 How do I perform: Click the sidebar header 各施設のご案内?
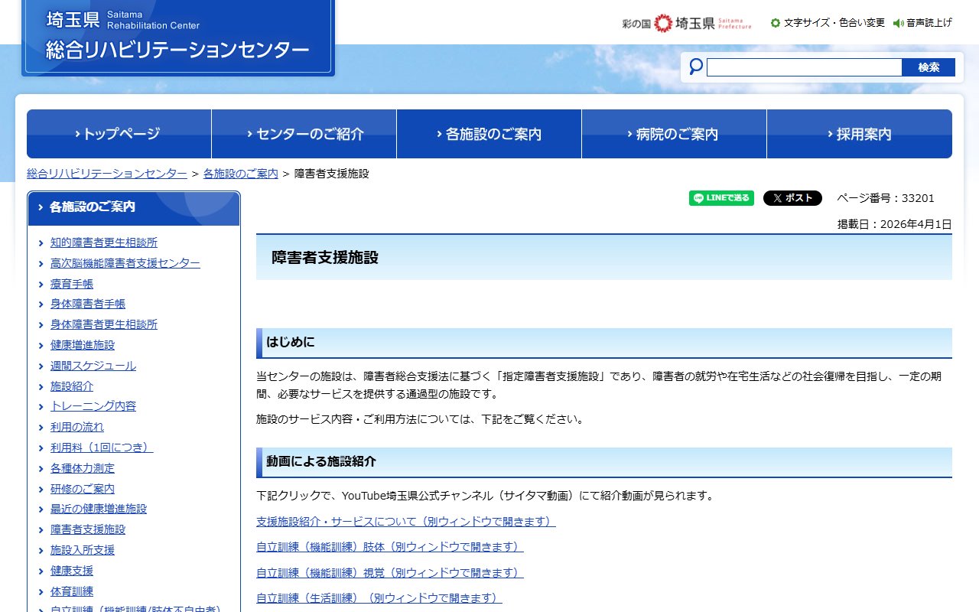[x=134, y=207]
